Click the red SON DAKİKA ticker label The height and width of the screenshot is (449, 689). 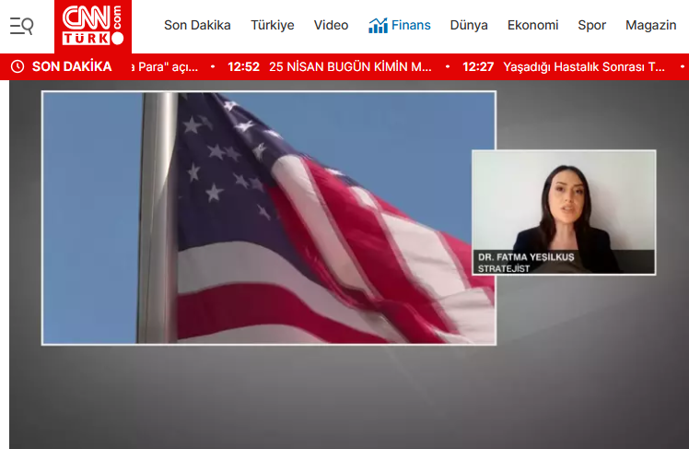coord(72,66)
